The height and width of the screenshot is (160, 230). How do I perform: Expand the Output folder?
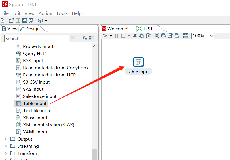click(6, 139)
